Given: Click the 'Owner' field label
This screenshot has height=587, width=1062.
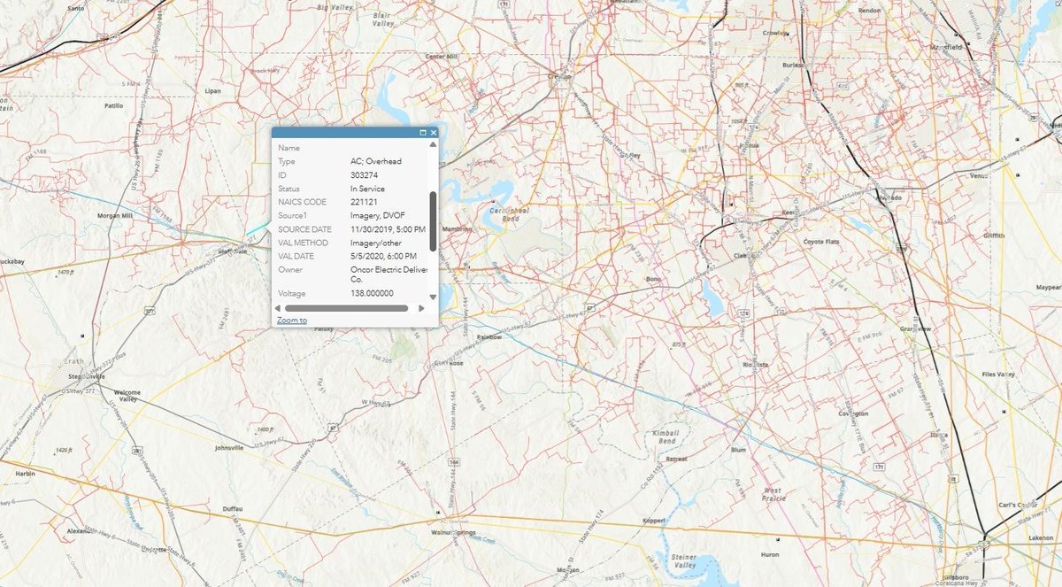Looking at the screenshot, I should (290, 269).
